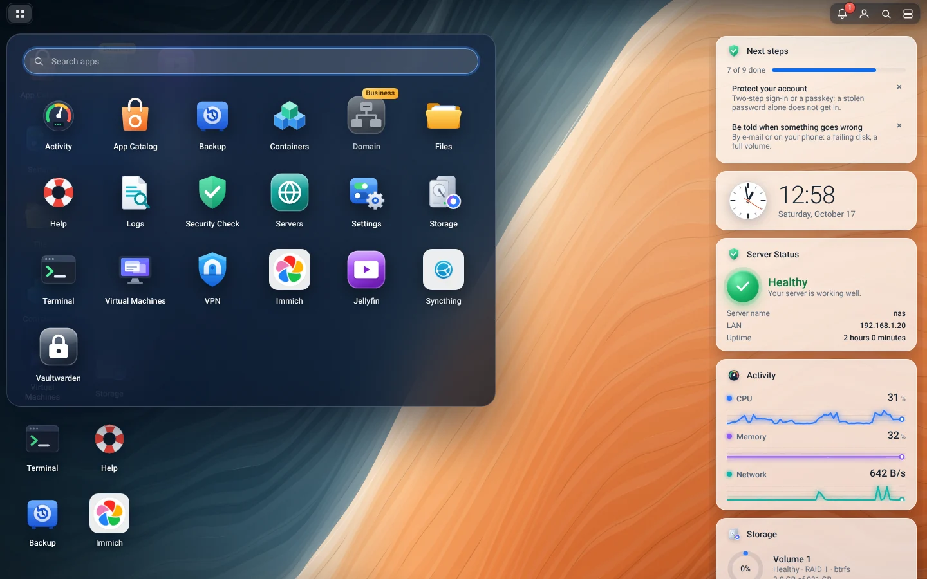This screenshot has height=579, width=927.
Task: Toggle the widgets panel button
Action: pos(908,14)
